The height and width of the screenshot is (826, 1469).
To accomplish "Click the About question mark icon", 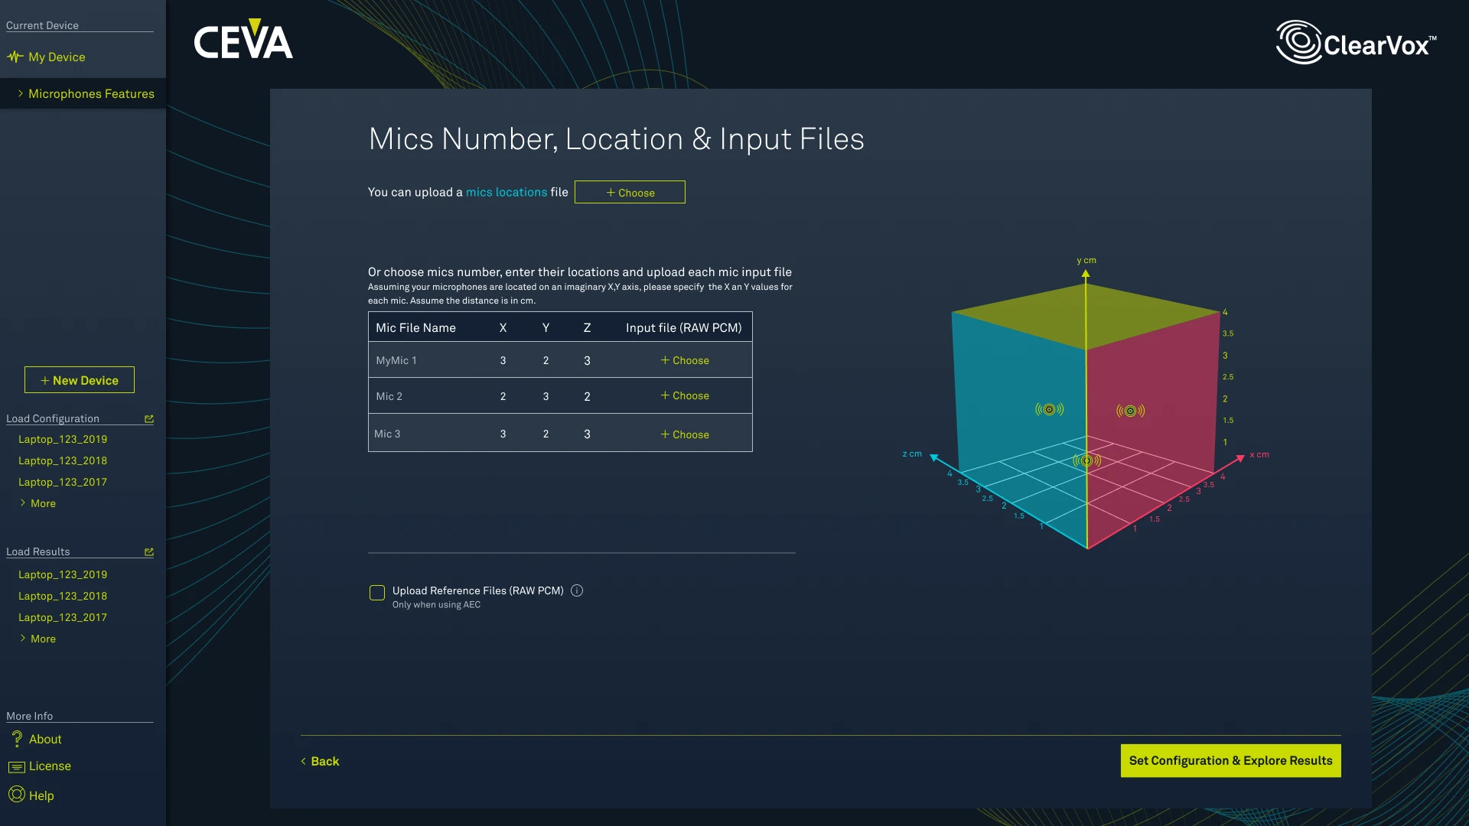I will tap(17, 739).
